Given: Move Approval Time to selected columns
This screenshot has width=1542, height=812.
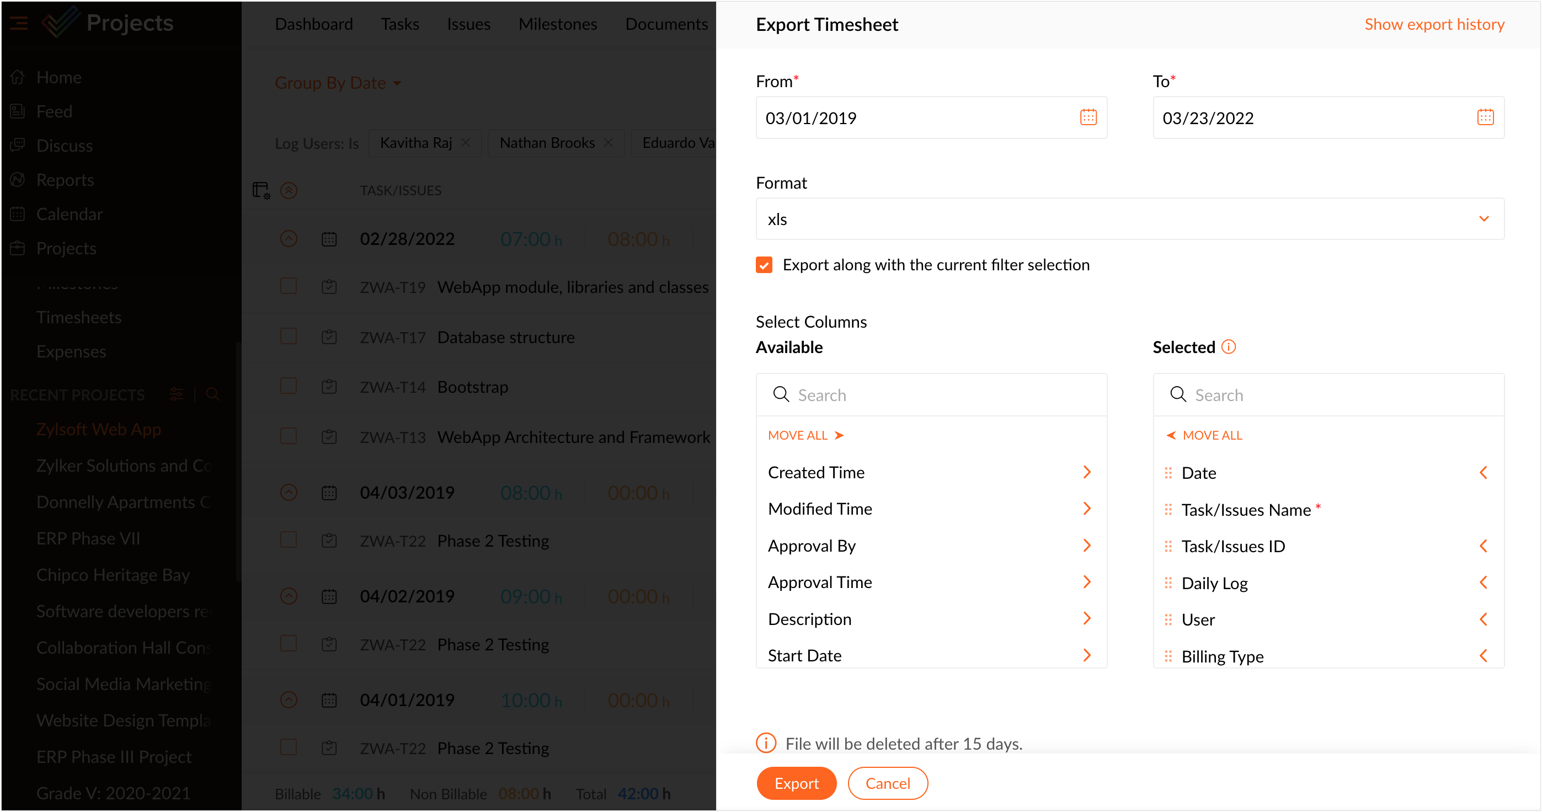Looking at the screenshot, I should tap(1087, 582).
